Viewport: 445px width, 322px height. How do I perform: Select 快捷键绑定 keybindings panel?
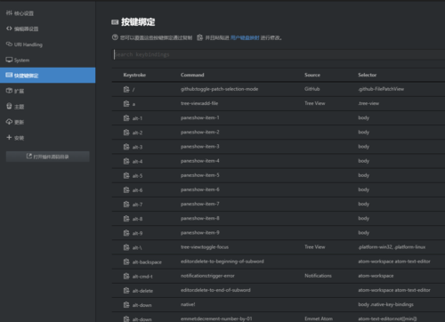click(x=47, y=76)
